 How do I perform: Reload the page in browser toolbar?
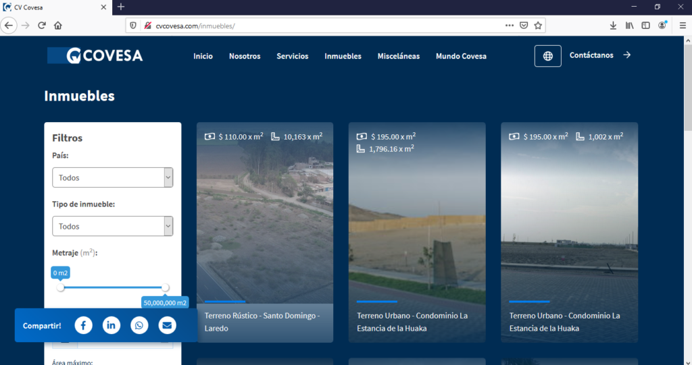coord(42,26)
